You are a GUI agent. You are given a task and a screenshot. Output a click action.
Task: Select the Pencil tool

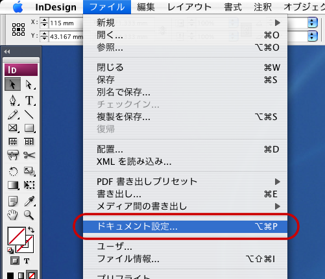[x=13, y=114]
